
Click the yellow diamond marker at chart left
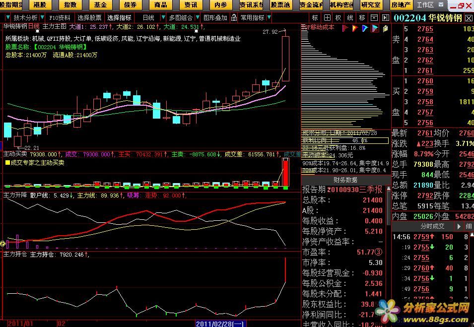pos(2,244)
